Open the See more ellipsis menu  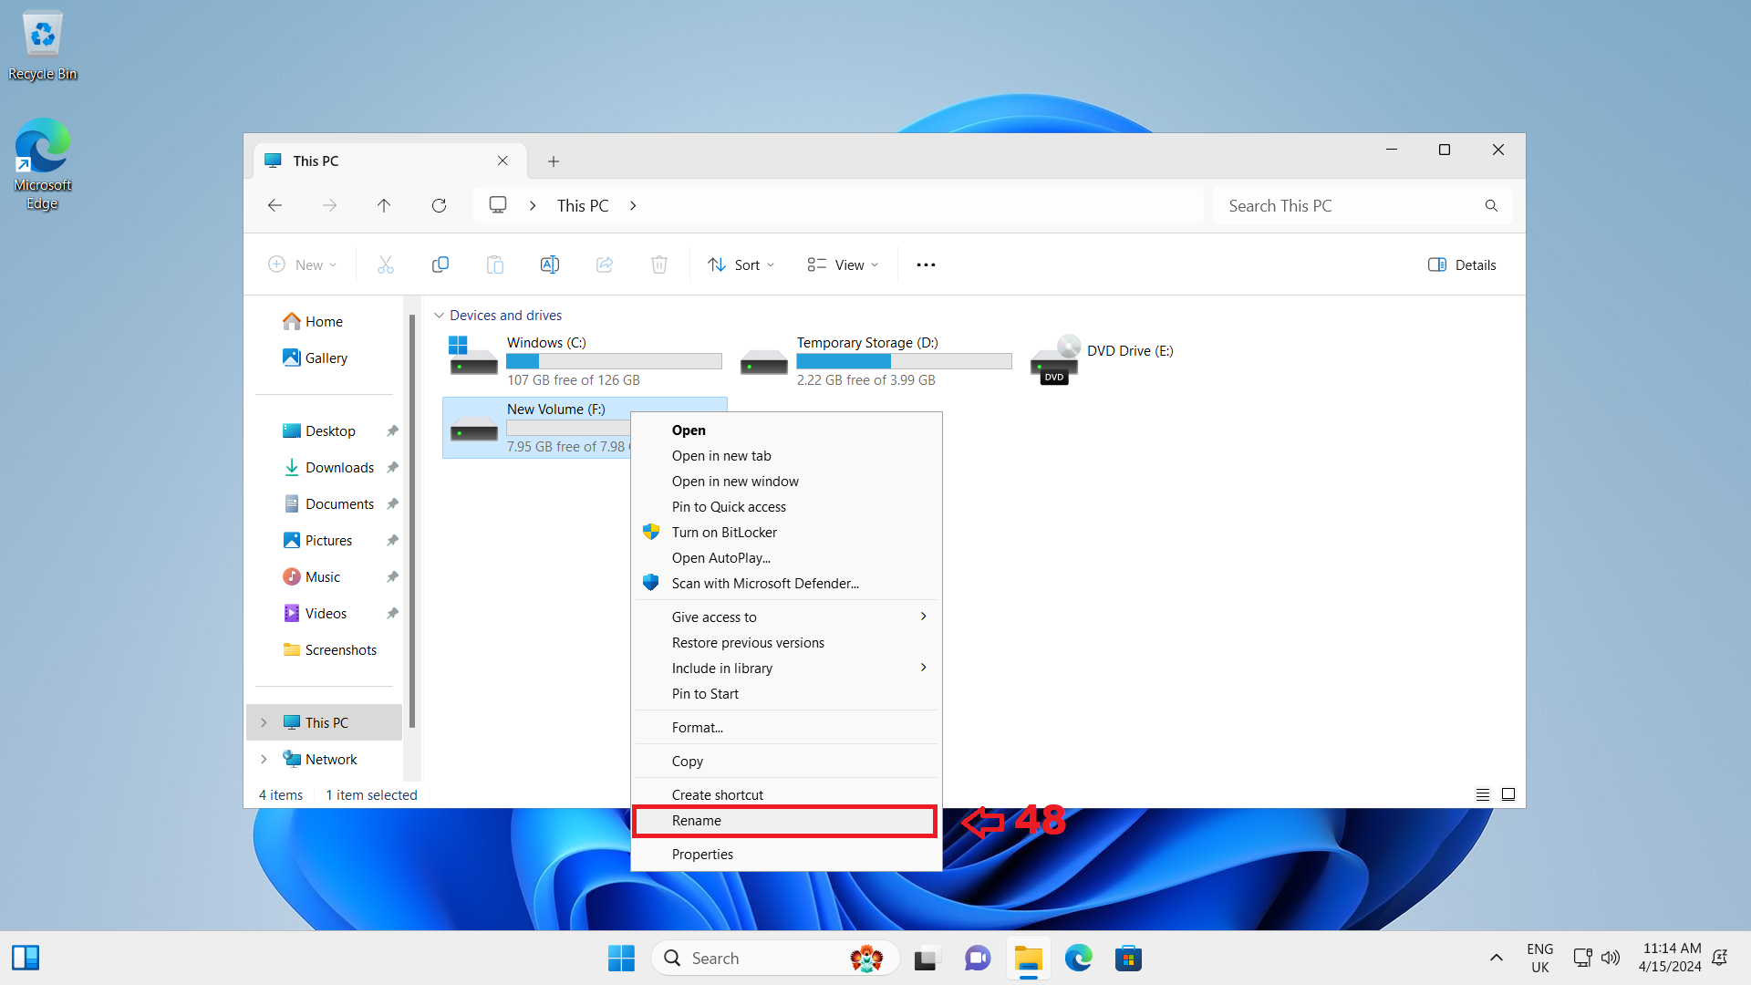(926, 264)
